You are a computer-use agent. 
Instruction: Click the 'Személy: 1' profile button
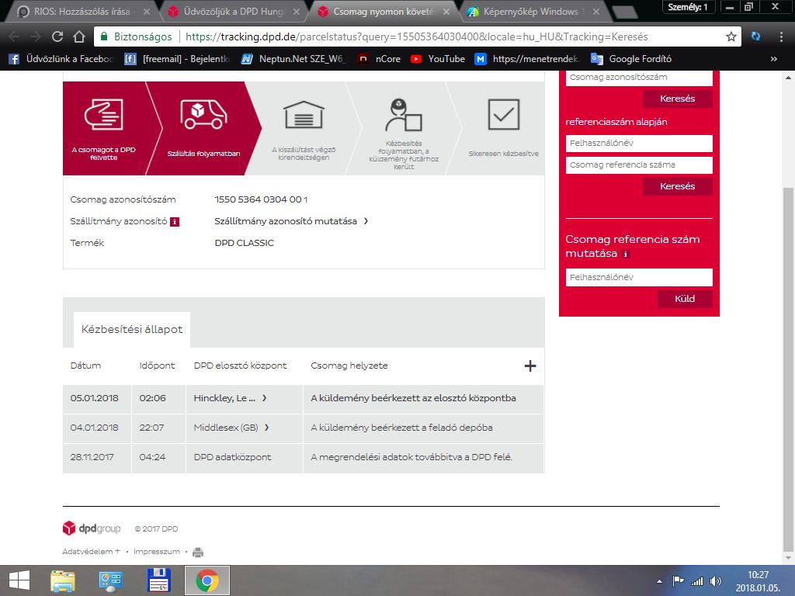[x=688, y=7]
